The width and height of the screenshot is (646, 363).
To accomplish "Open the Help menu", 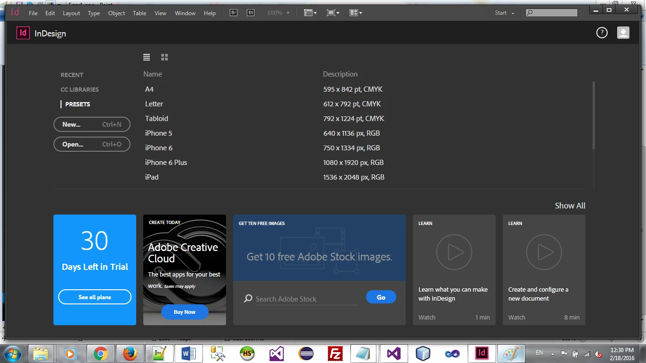I will [x=210, y=13].
